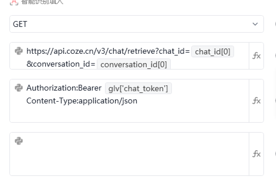Open fx expression editor for URL field

[x=256, y=56]
